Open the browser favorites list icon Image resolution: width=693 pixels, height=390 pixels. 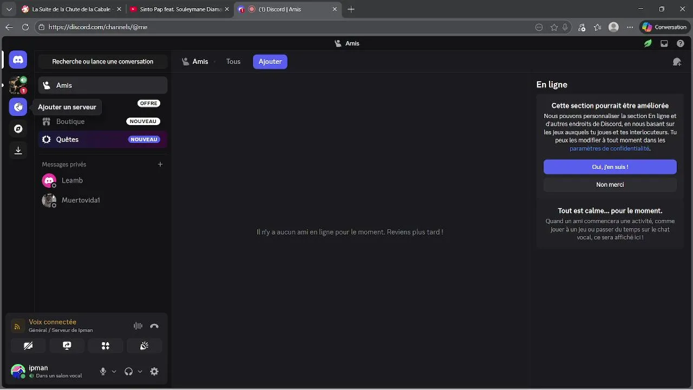[x=597, y=27]
